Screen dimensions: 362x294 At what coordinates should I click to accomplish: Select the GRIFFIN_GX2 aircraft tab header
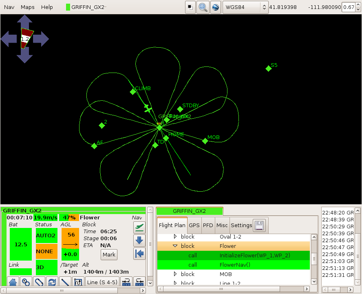coord(189,211)
